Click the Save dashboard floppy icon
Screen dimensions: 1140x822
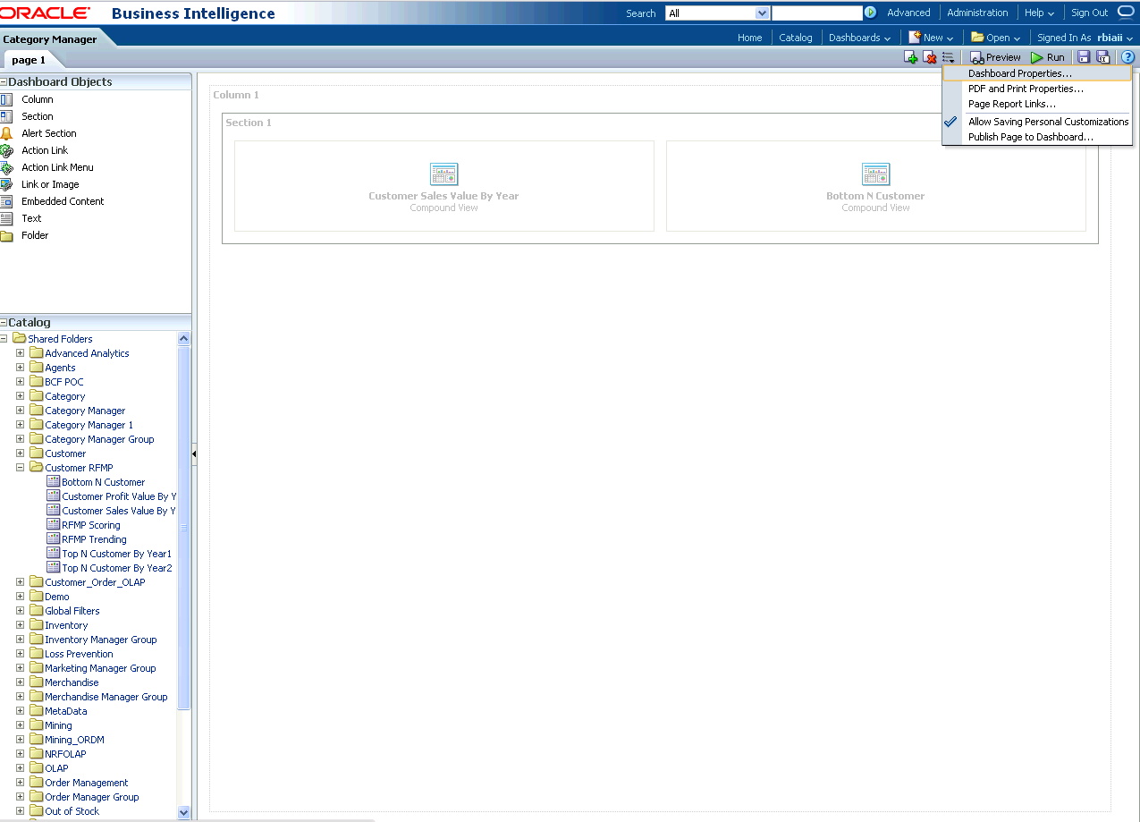(x=1084, y=57)
